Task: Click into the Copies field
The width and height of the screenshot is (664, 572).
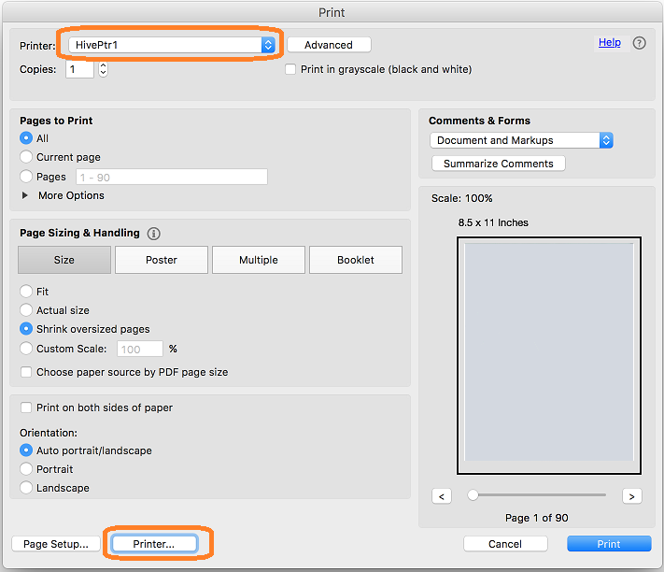Action: click(79, 69)
